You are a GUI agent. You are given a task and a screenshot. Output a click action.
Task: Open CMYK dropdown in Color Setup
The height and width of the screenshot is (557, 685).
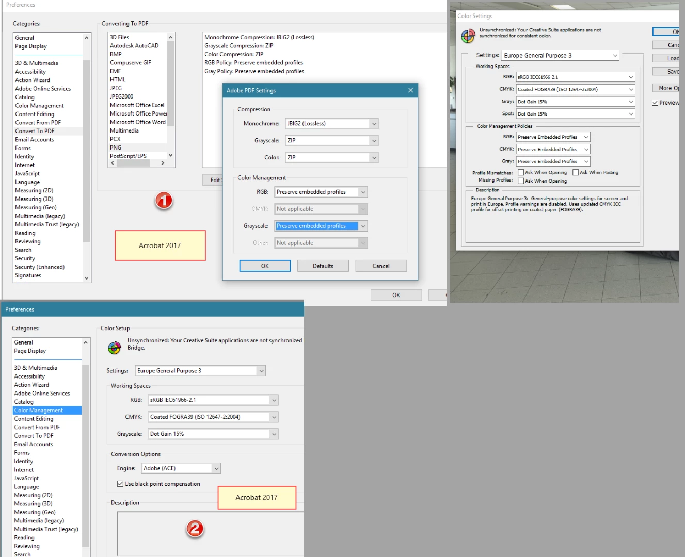(213, 417)
